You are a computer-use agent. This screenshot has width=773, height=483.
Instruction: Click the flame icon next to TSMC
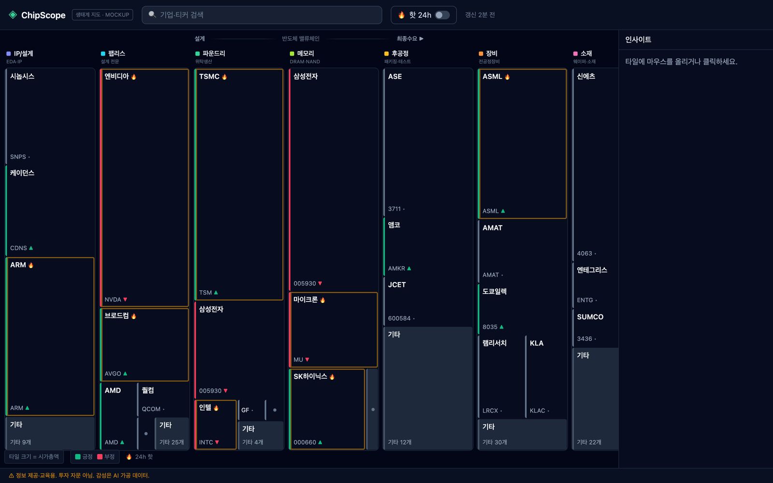pos(224,77)
